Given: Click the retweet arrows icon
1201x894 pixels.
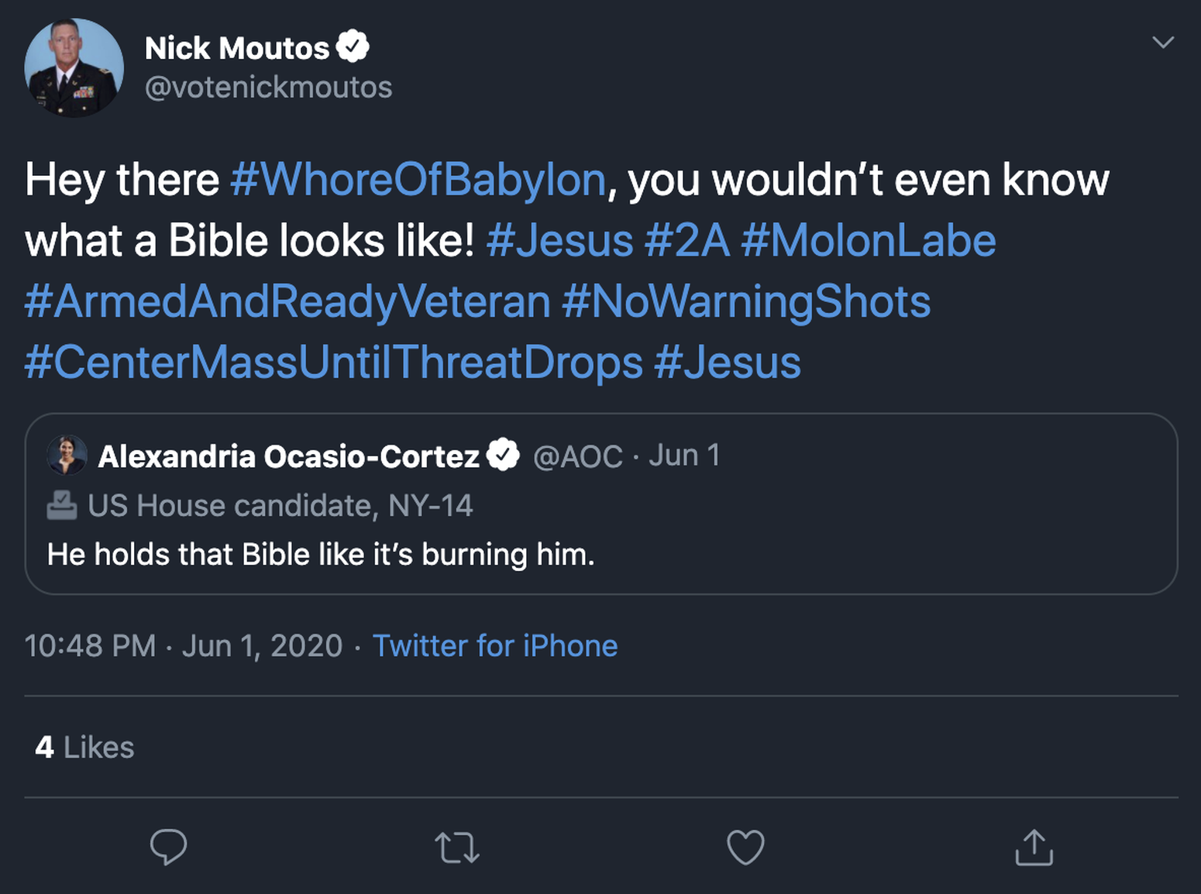Looking at the screenshot, I should tap(457, 848).
